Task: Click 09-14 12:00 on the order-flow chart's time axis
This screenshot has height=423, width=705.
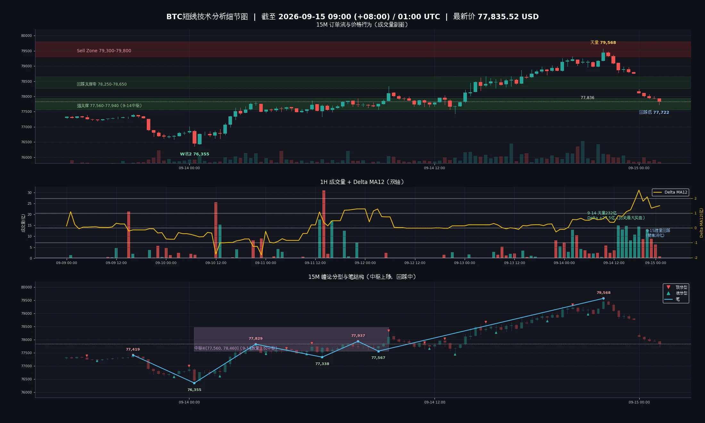Action: (x=435, y=168)
